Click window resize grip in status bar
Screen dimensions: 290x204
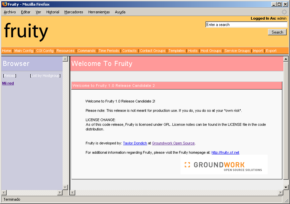point(286,200)
